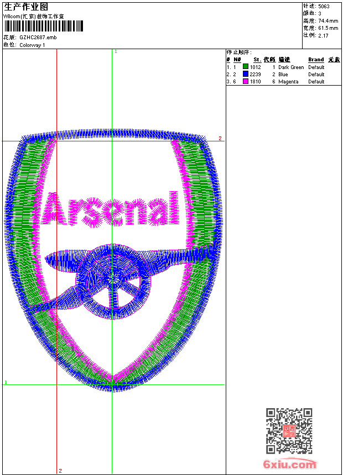343x475 pixels.
Task: Click Default brand in Dark Green row
Action: point(316,67)
